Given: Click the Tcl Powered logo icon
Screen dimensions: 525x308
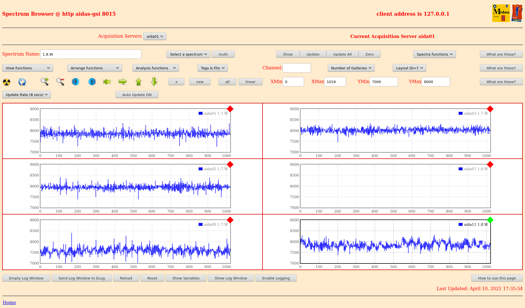Looking at the screenshot, I should (517, 13).
